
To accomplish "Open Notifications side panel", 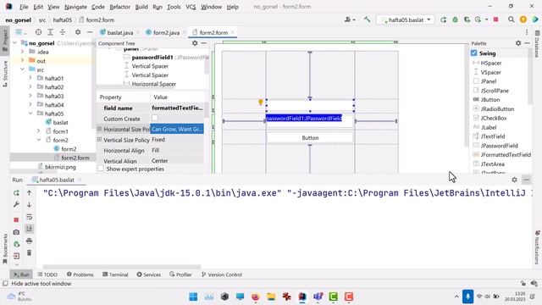I will point(537,247).
